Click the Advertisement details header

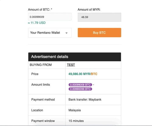[x=74, y=57]
